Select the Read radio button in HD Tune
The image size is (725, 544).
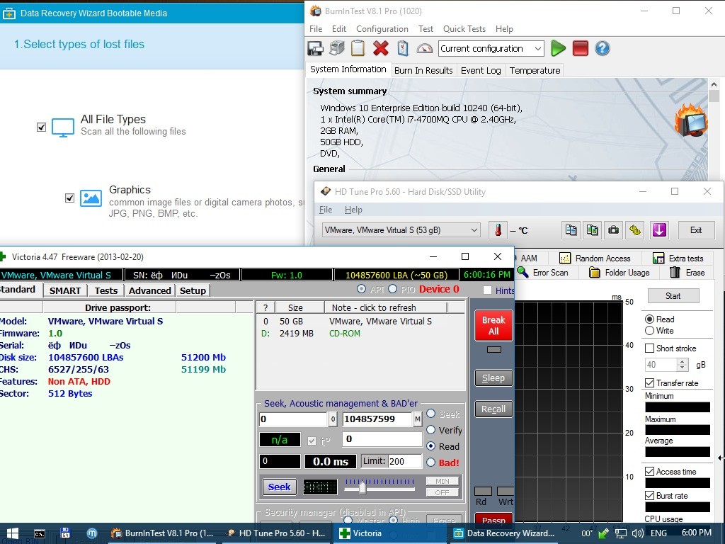(x=650, y=319)
